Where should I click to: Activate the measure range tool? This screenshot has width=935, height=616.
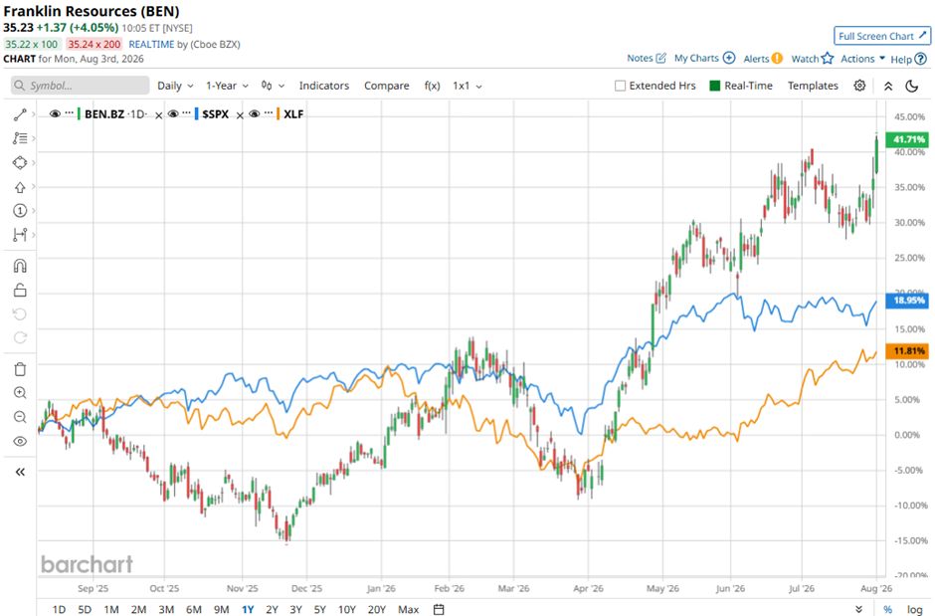coord(20,235)
